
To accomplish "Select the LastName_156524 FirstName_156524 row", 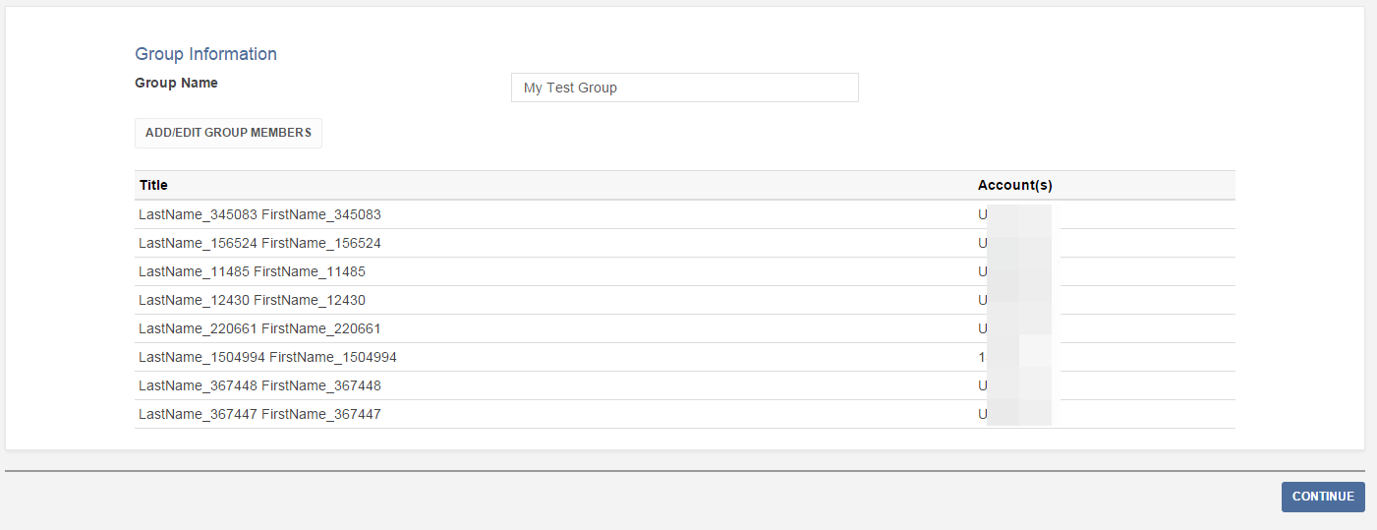I will click(259, 243).
